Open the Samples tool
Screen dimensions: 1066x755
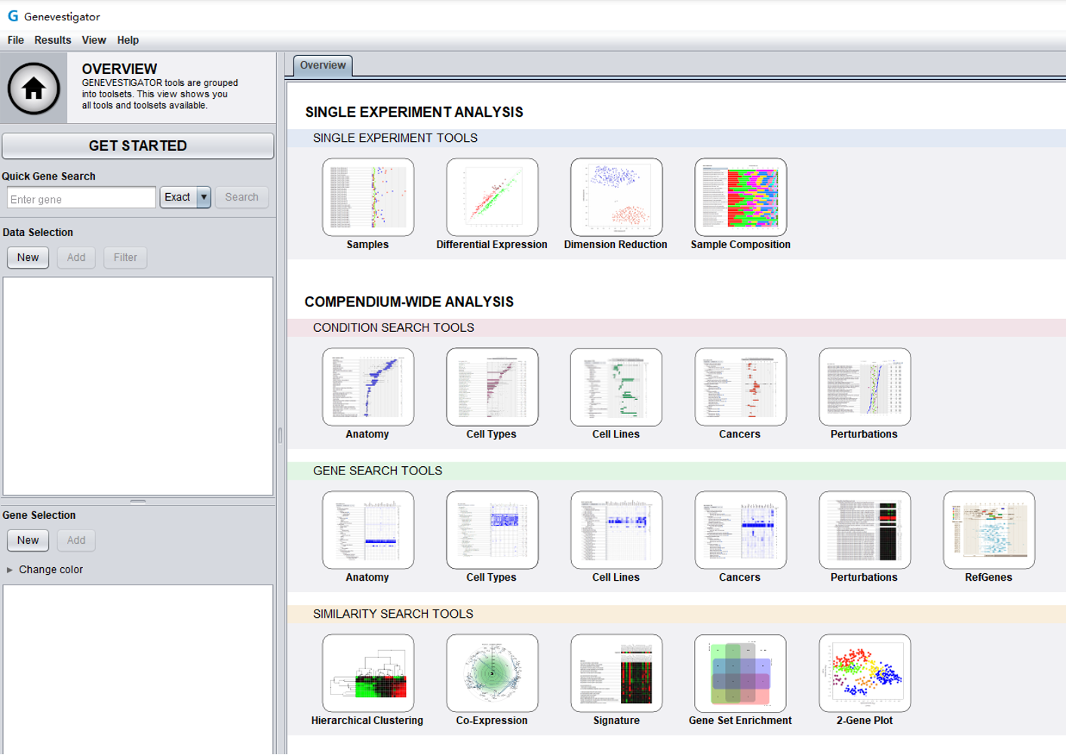tap(368, 197)
